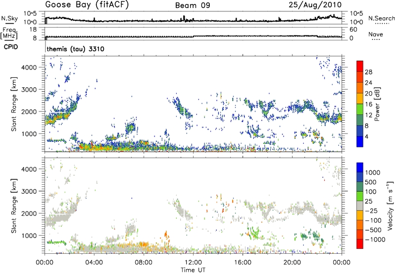
Task: Click the N.Sky noise trace line
Action: (x=193, y=20)
